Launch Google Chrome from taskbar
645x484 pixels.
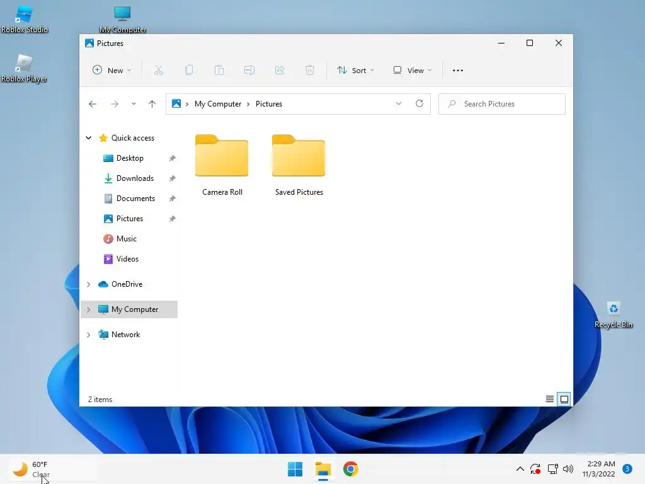tap(350, 469)
